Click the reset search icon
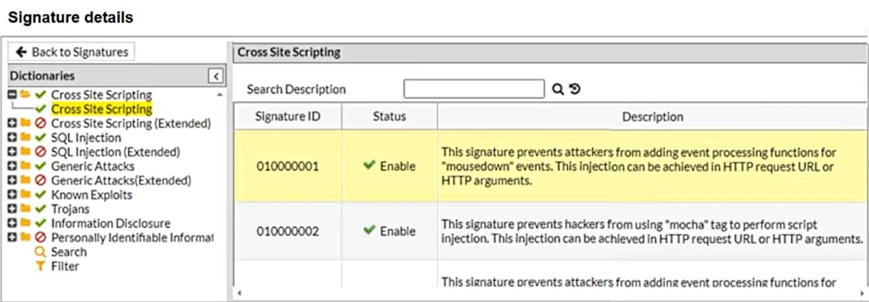Screen dimensions: 869x302 click(575, 89)
